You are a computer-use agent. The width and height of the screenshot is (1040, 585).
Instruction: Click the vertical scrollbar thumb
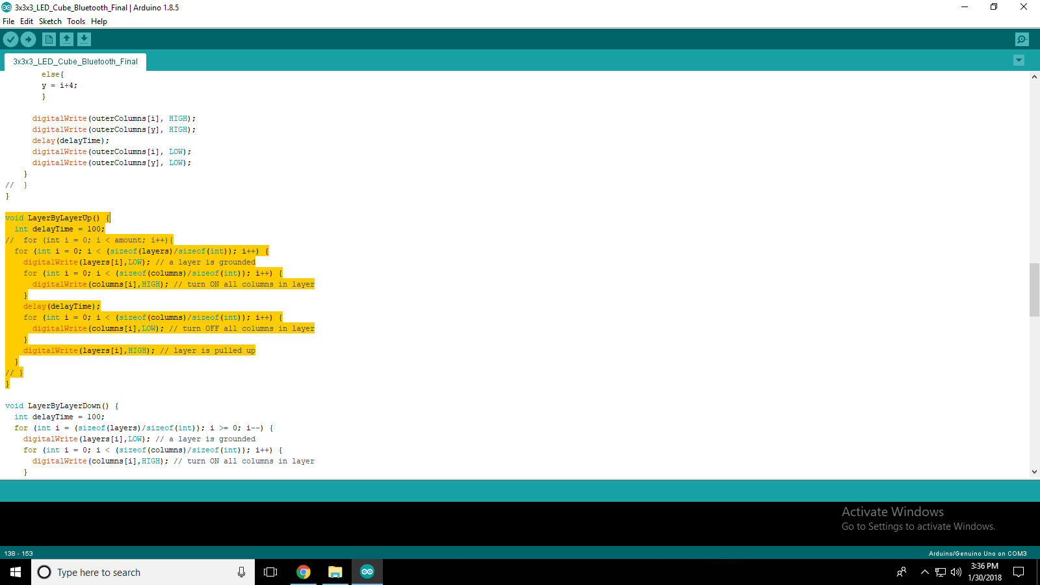pos(1034,289)
